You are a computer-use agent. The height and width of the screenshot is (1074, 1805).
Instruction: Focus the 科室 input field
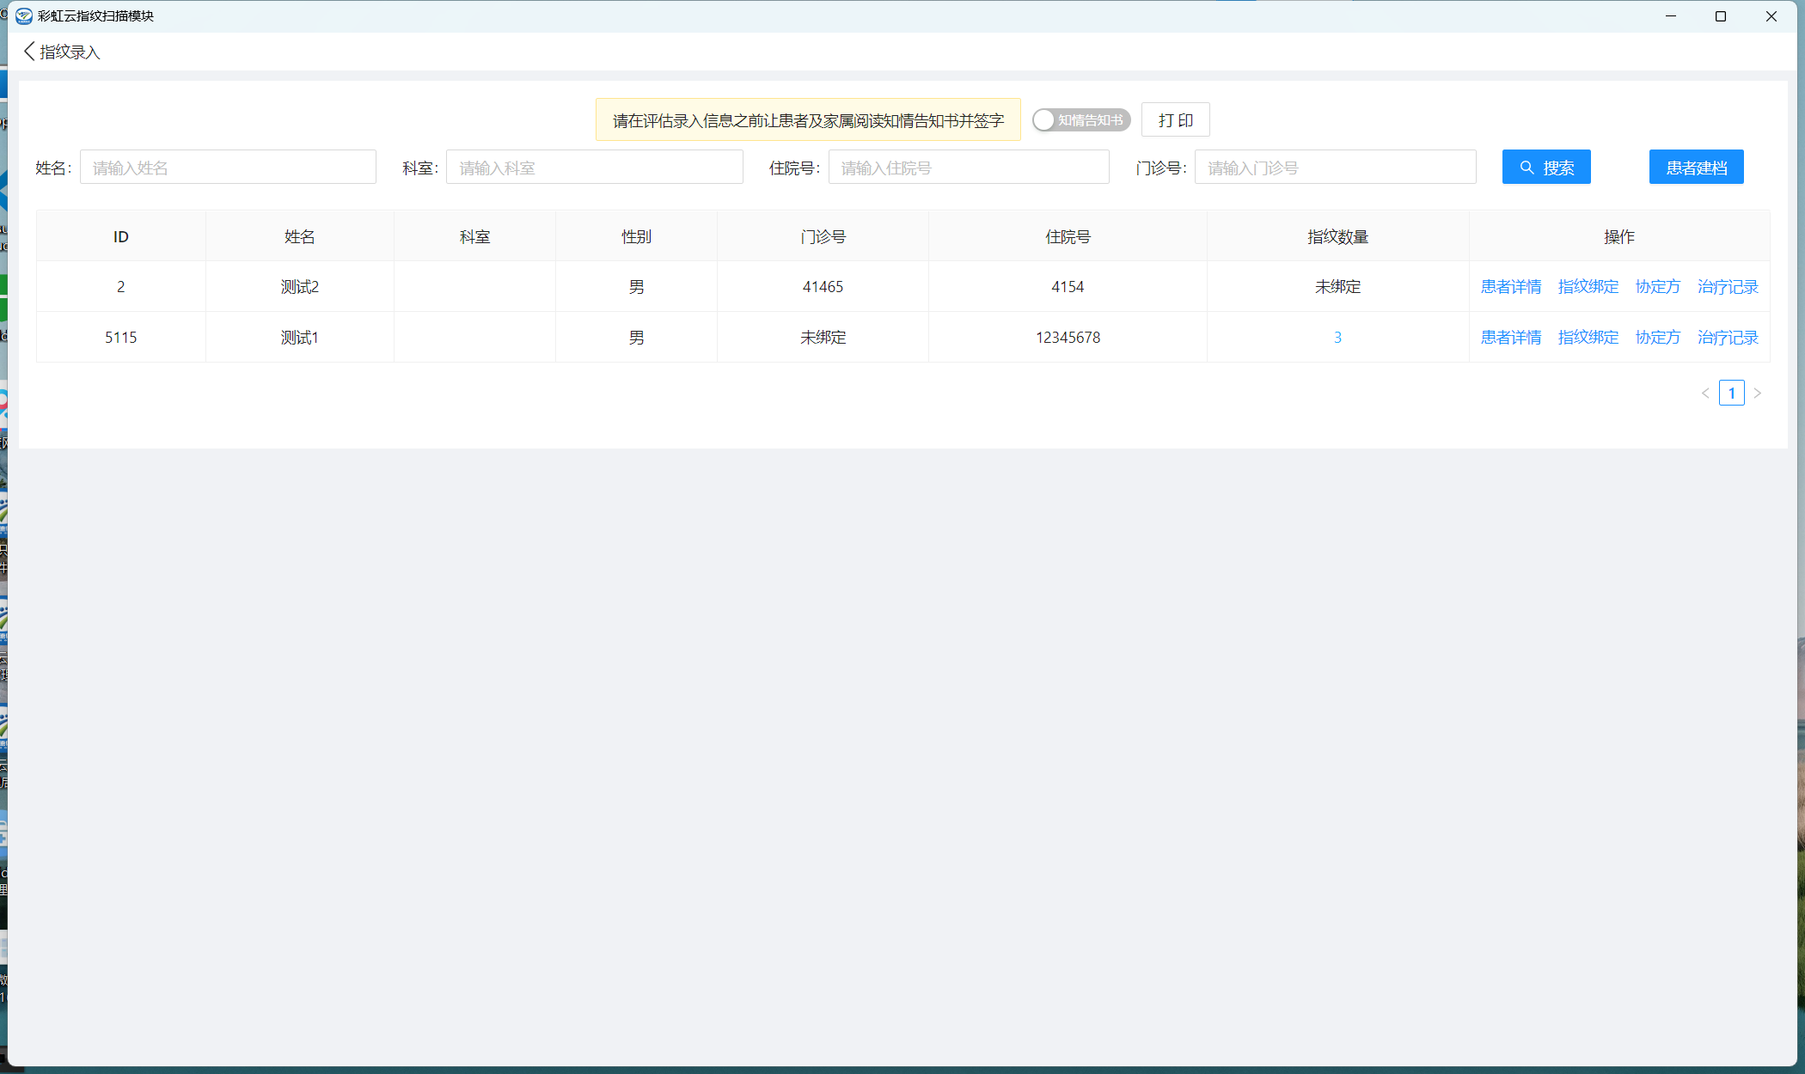tap(594, 168)
